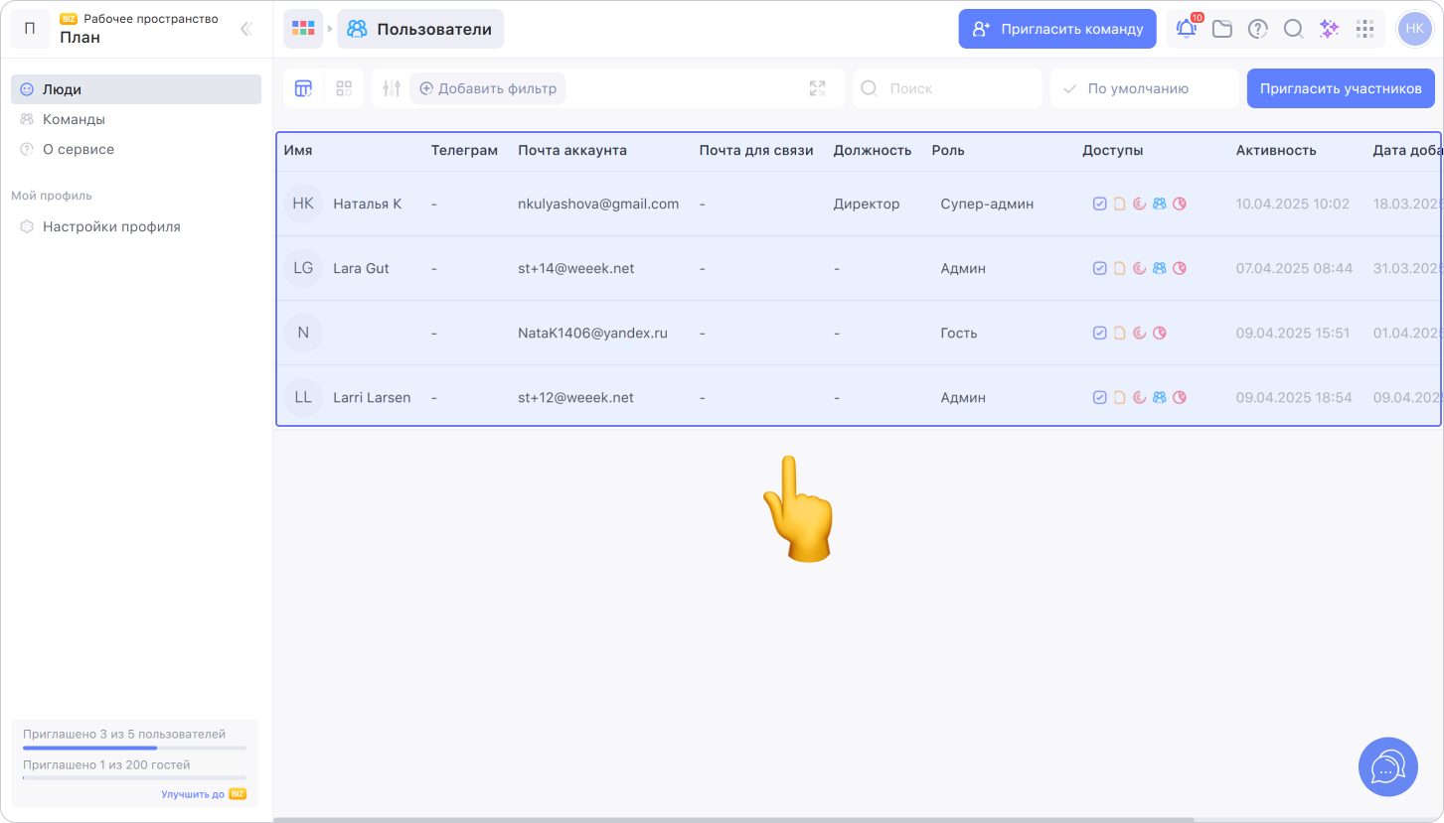Open the nine-dot apps grid icon

coord(1364,29)
